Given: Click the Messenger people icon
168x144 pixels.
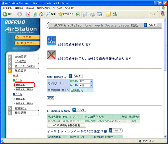Looking at the screenshot, I should coord(115,14).
